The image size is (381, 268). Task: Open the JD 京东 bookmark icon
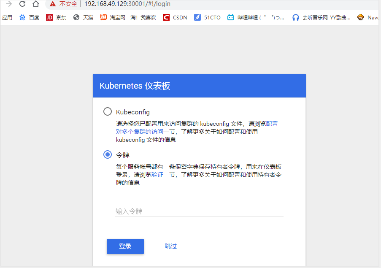tap(49, 17)
